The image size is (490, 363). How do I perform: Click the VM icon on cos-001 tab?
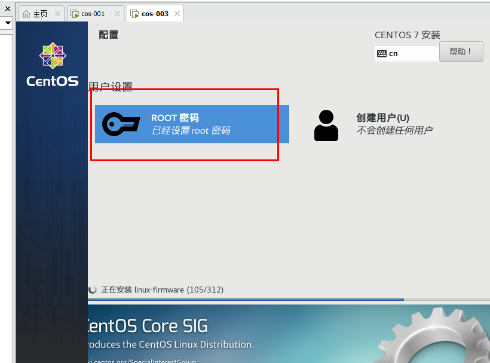click(x=75, y=14)
